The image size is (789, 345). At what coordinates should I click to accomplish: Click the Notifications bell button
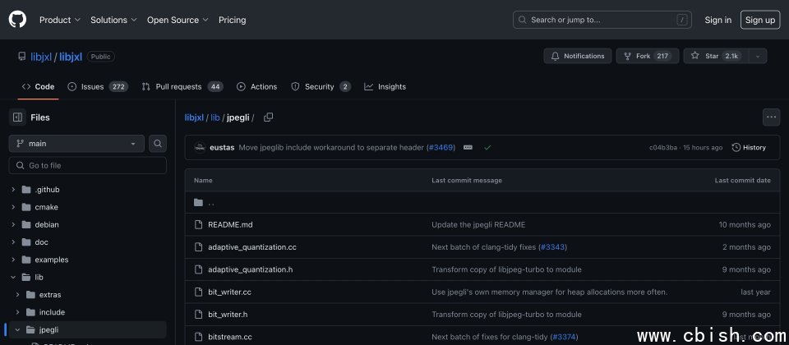[578, 56]
